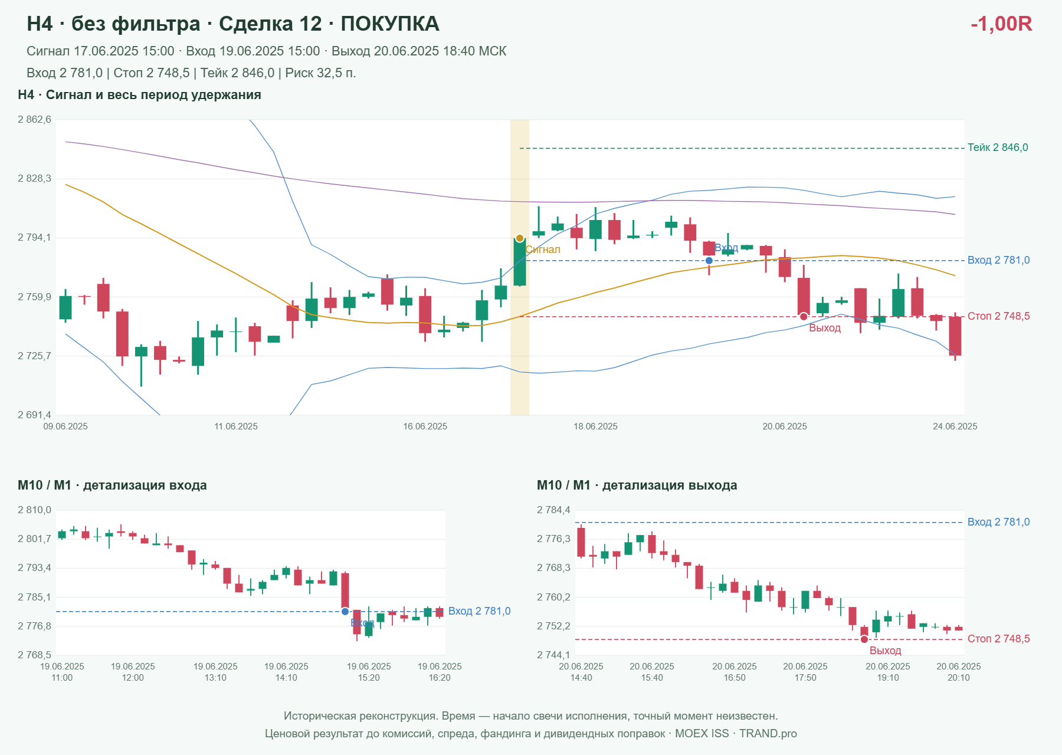Click 'Вход 2 781,0' label beside entry detail chart
This screenshot has height=755, width=1062.
pos(479,611)
